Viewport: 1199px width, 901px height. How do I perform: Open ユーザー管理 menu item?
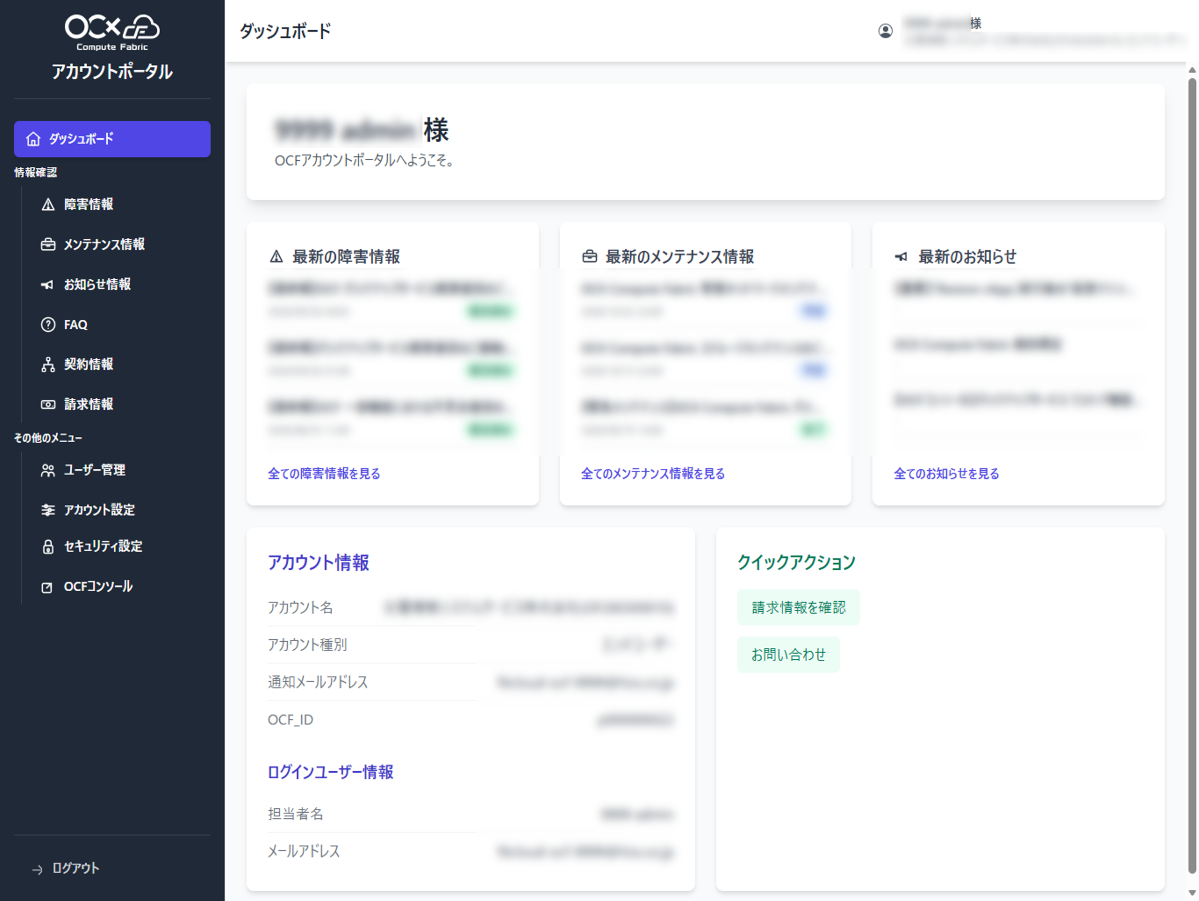point(94,470)
